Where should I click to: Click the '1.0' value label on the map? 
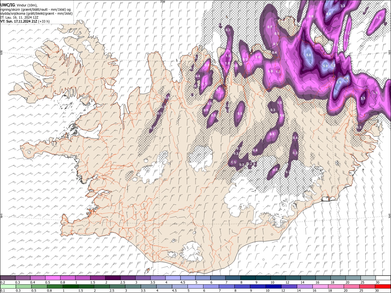click(258, 57)
